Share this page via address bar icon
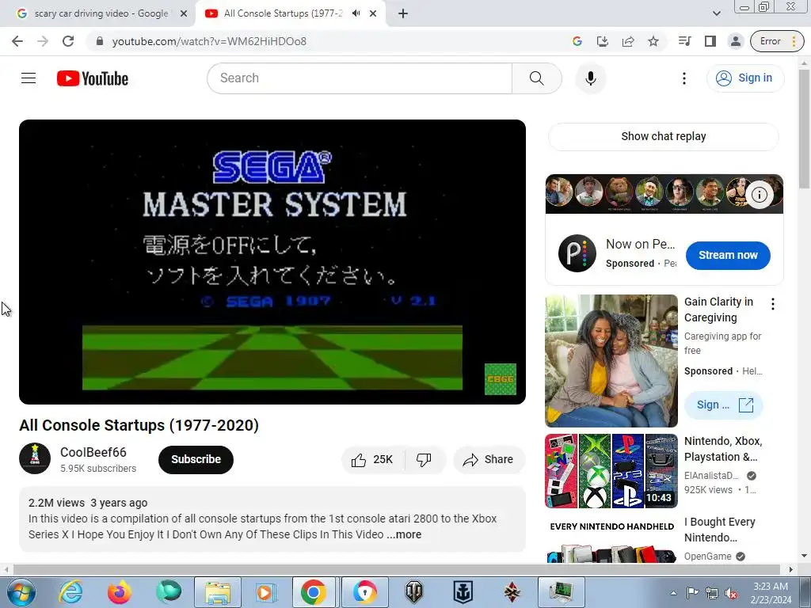 pos(628,41)
